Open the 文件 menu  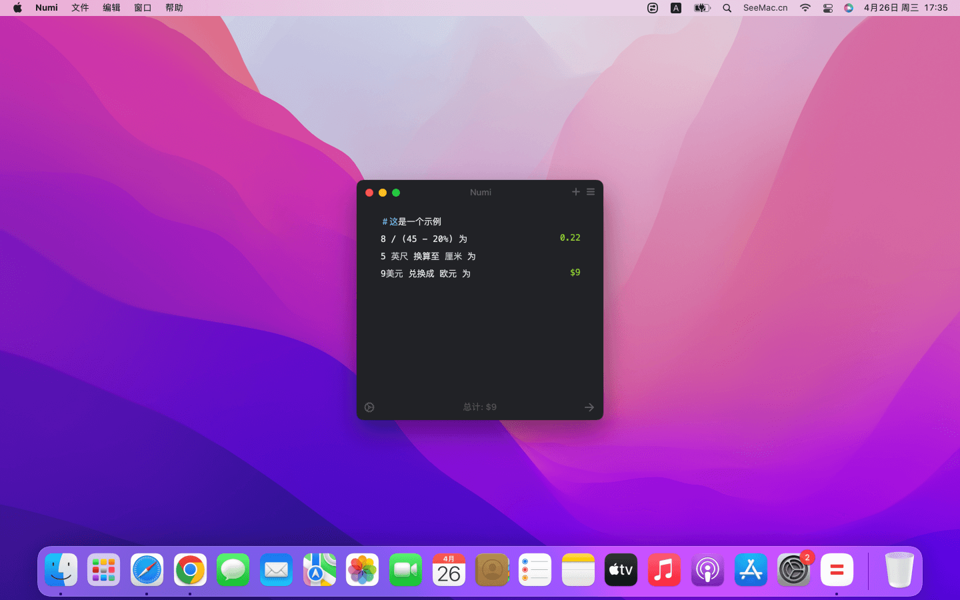click(x=80, y=8)
